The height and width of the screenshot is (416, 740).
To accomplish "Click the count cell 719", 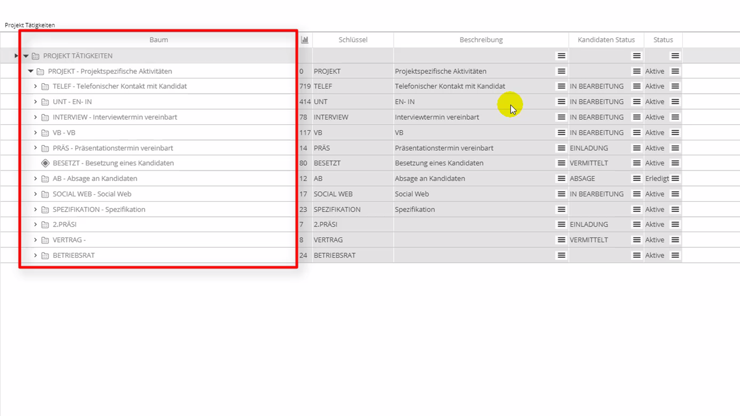I will [x=305, y=86].
